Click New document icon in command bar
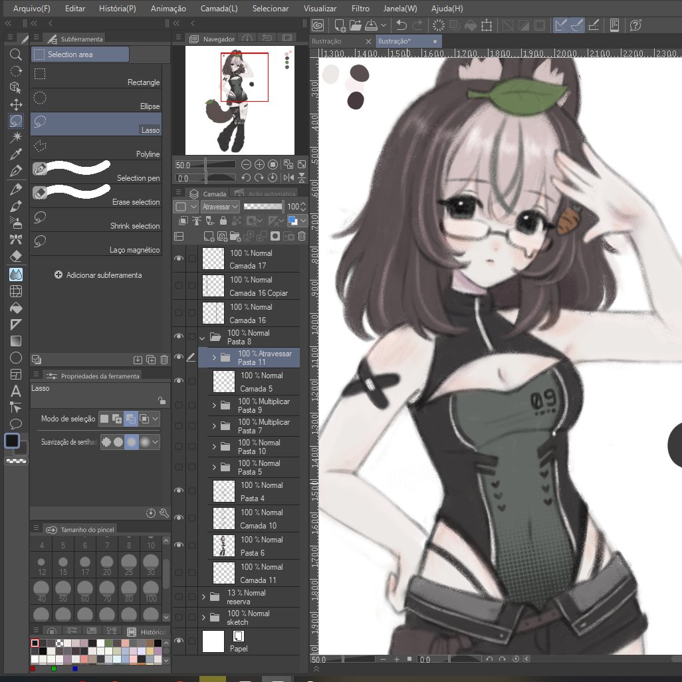Viewport: 682px width, 682px height. tap(340, 25)
